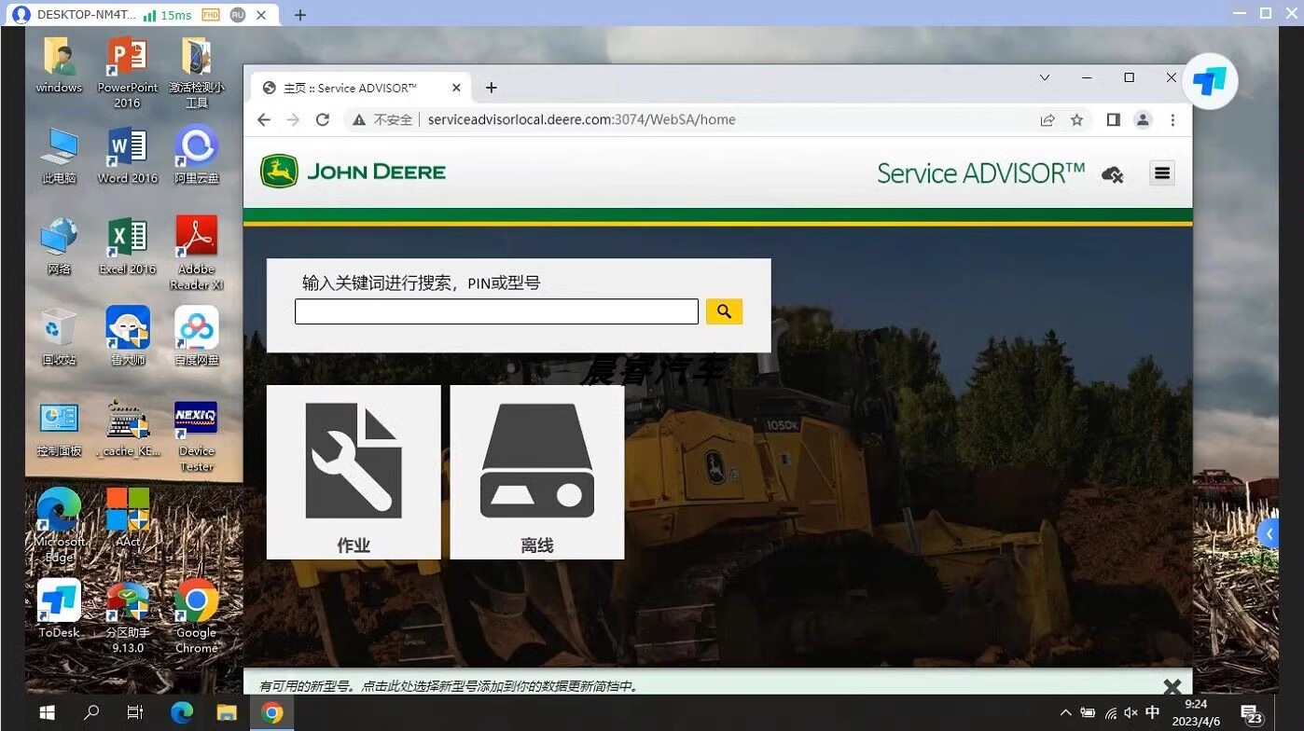Click the cloud offline status icon
The width and height of the screenshot is (1304, 731).
(1112, 174)
